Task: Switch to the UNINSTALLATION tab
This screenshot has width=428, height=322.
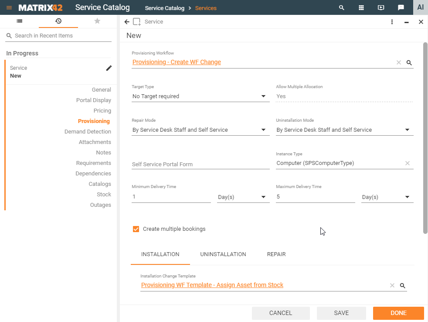Action: (x=223, y=254)
